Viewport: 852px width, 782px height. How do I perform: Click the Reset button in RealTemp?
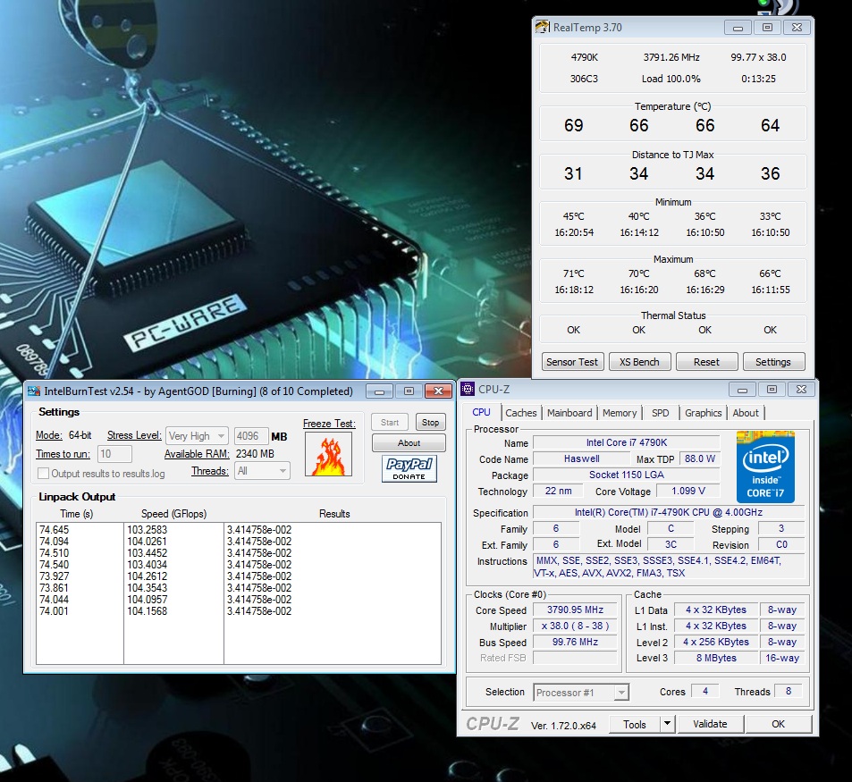coord(706,362)
